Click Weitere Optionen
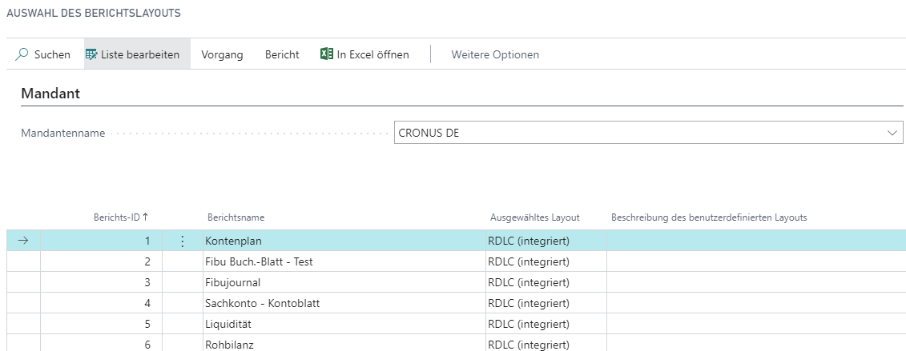The image size is (906, 351). (x=495, y=54)
